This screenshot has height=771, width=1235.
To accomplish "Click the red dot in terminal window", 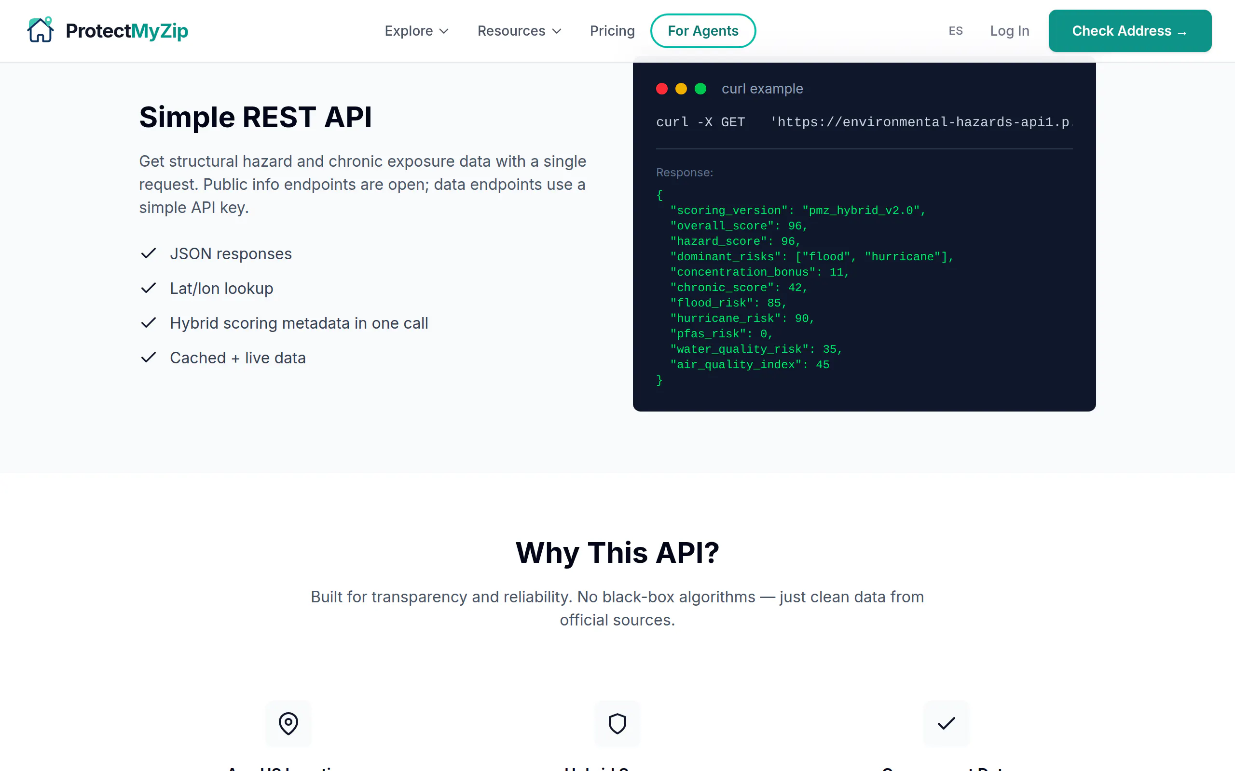I will [x=662, y=89].
